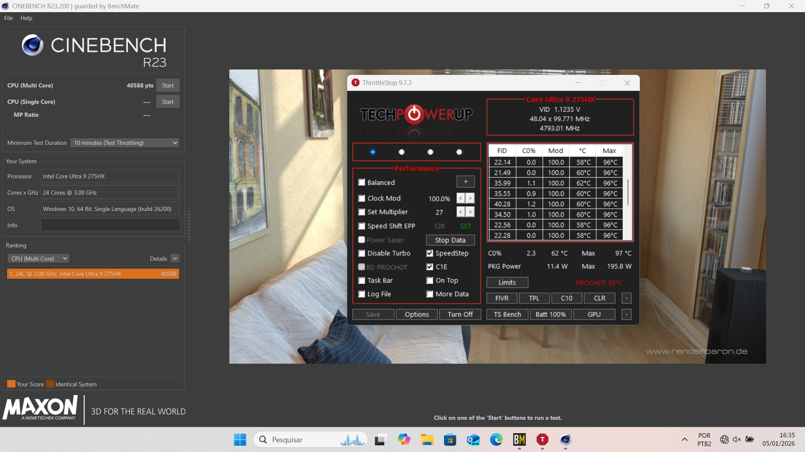The image size is (805, 452).
Task: Open the File menu
Action: (8, 18)
